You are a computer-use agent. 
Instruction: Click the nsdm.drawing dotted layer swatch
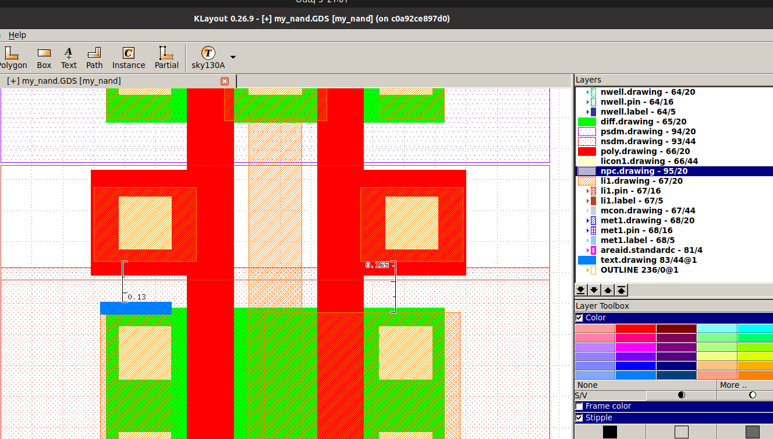[x=587, y=141]
